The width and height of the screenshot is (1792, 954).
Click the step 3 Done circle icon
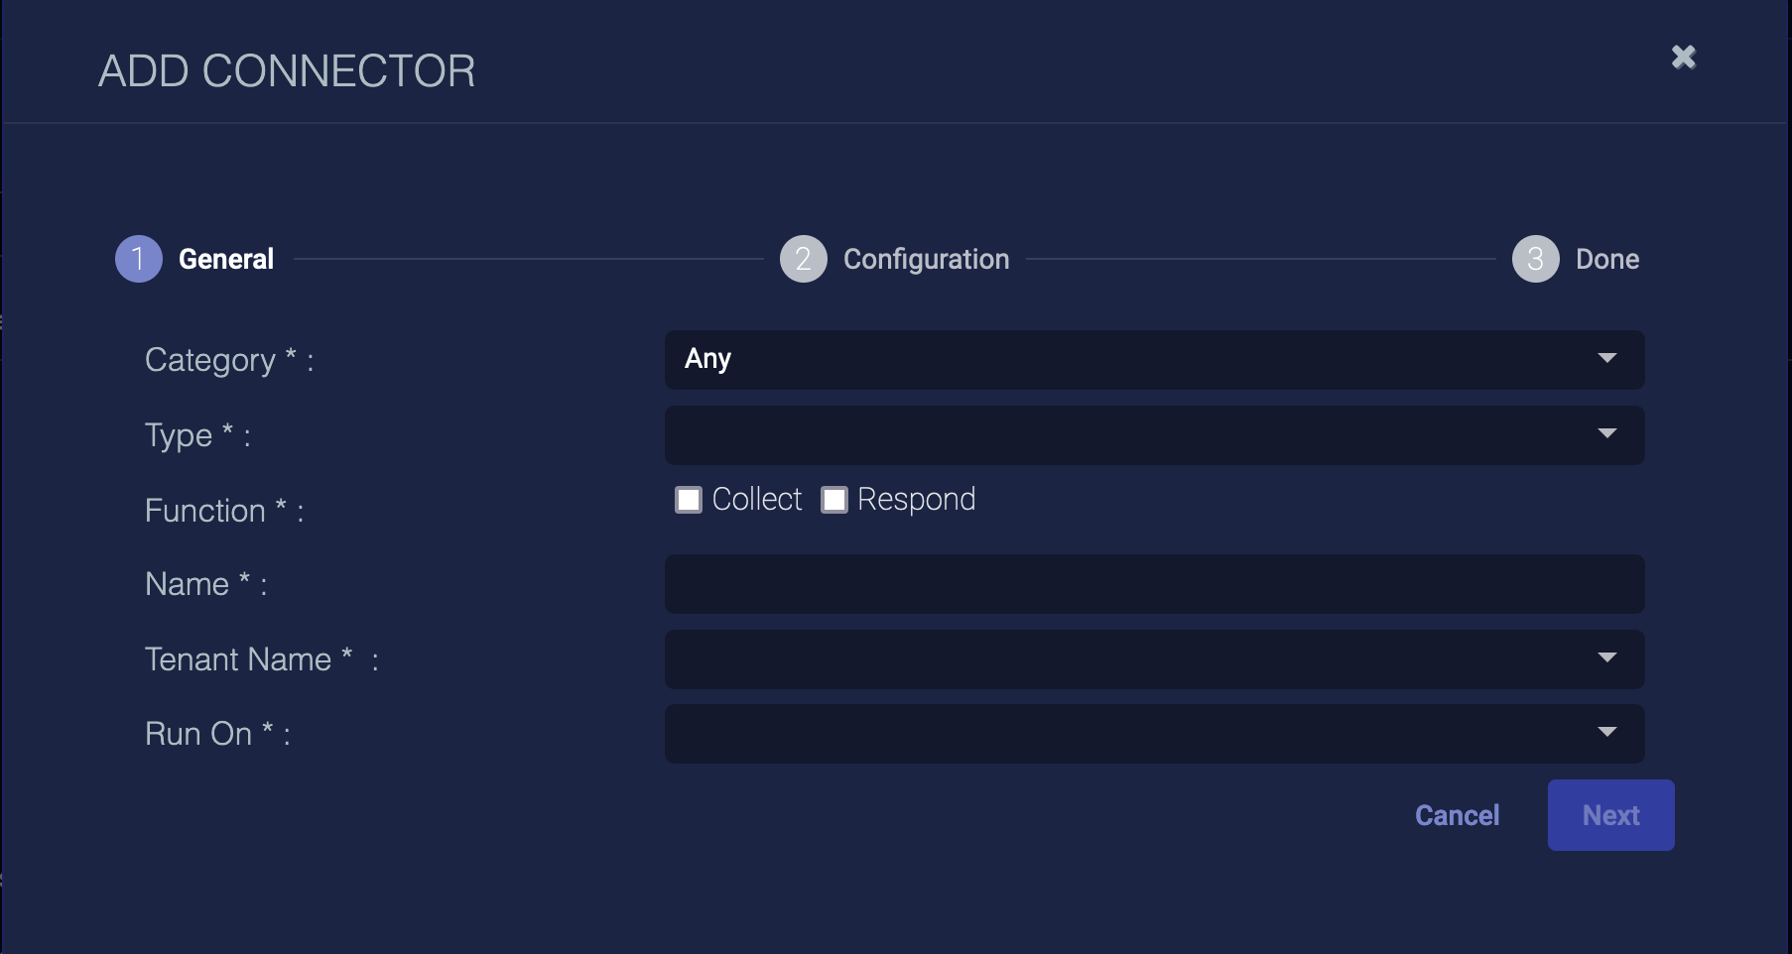[1535, 259]
